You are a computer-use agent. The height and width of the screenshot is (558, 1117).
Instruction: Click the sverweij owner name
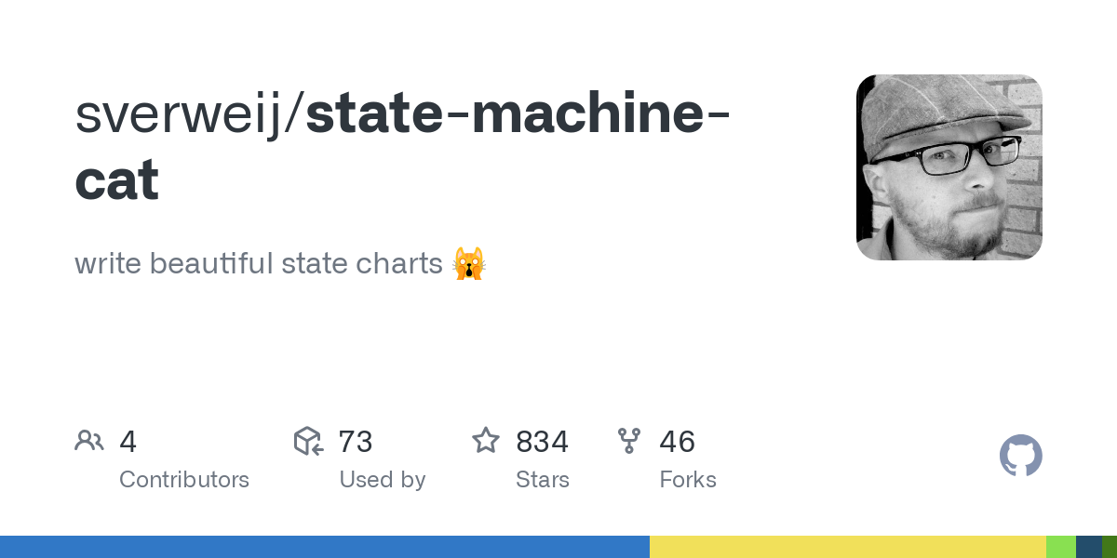coord(186,113)
